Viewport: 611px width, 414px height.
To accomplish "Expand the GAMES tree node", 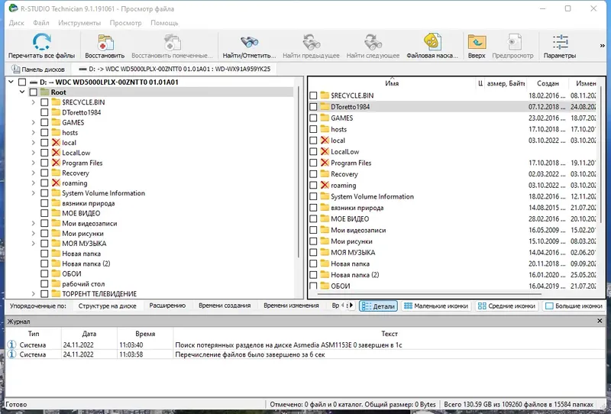I will click(x=33, y=122).
